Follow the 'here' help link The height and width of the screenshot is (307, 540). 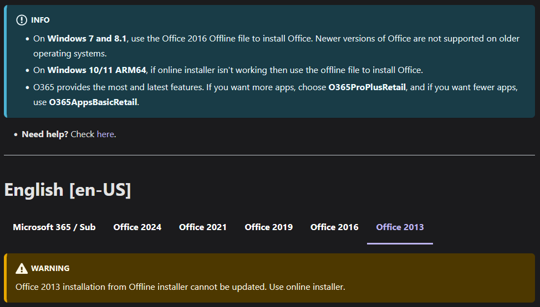click(105, 134)
